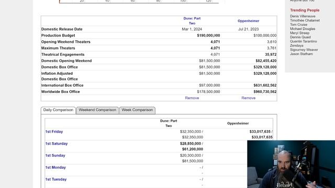Switch to the Week Comparison tab
Image resolution: width=335 pixels, height=188 pixels.
137,110
